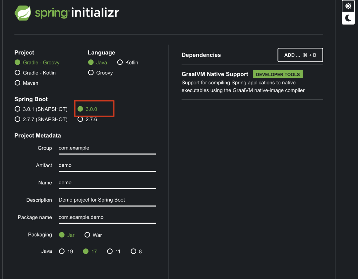Image resolution: width=358 pixels, height=279 pixels.
Task: Select Spring Boot 2.7.7 (SNAPSHOT)
Action: 18,119
